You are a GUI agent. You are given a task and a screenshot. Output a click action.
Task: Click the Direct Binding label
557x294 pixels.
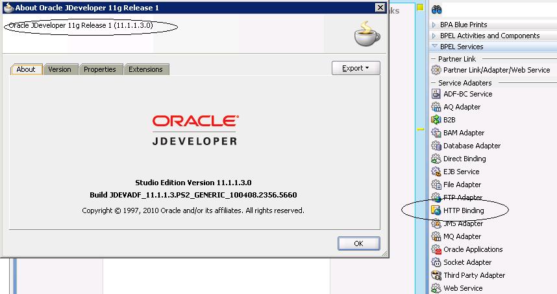click(x=465, y=159)
